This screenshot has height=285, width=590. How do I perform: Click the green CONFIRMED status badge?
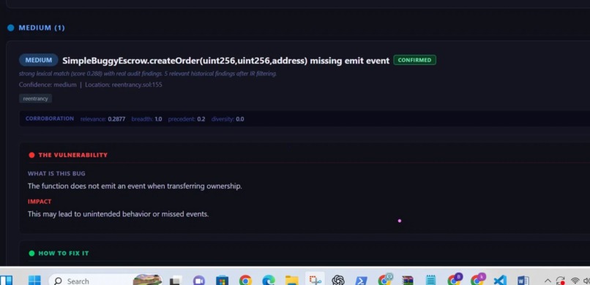414,60
